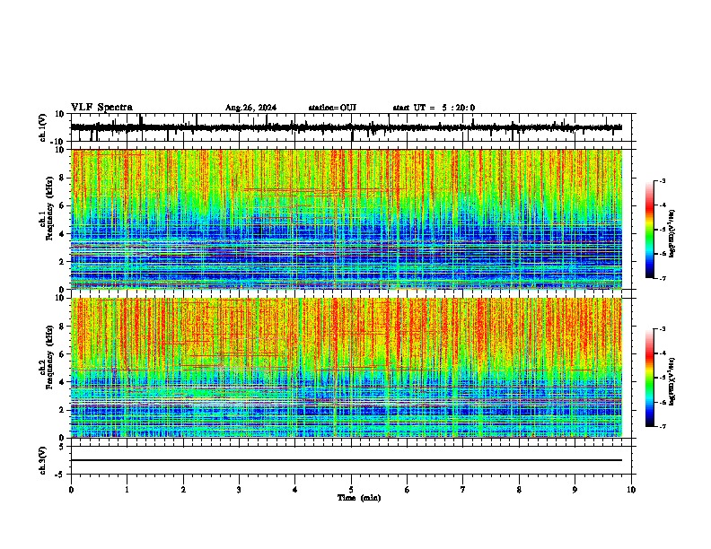Click the "-7" label on ch.2 color scale
The height and width of the screenshot is (549, 711).
[x=662, y=426]
